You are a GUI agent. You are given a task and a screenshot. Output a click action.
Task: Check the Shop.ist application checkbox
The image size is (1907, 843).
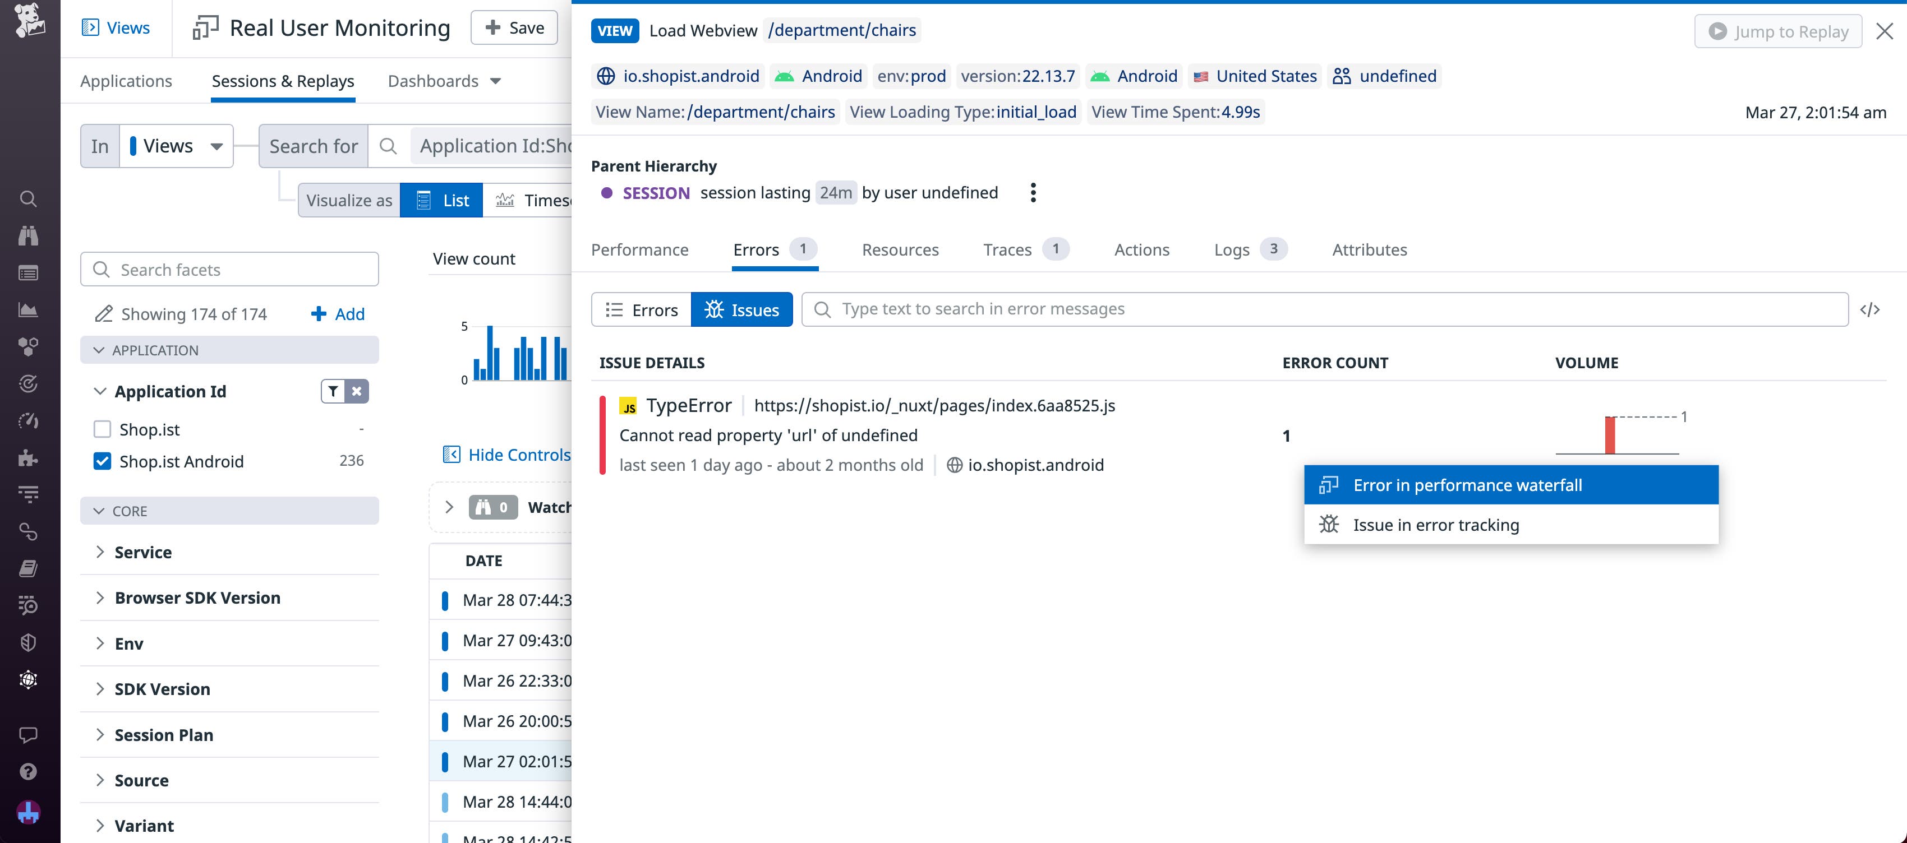coord(102,428)
